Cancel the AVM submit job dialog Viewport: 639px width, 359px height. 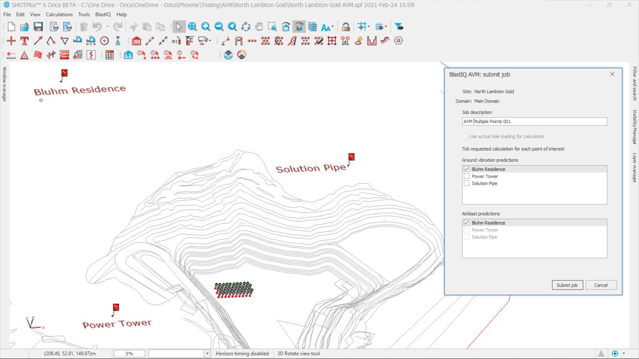point(601,285)
